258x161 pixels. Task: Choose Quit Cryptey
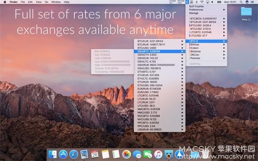(206, 6)
